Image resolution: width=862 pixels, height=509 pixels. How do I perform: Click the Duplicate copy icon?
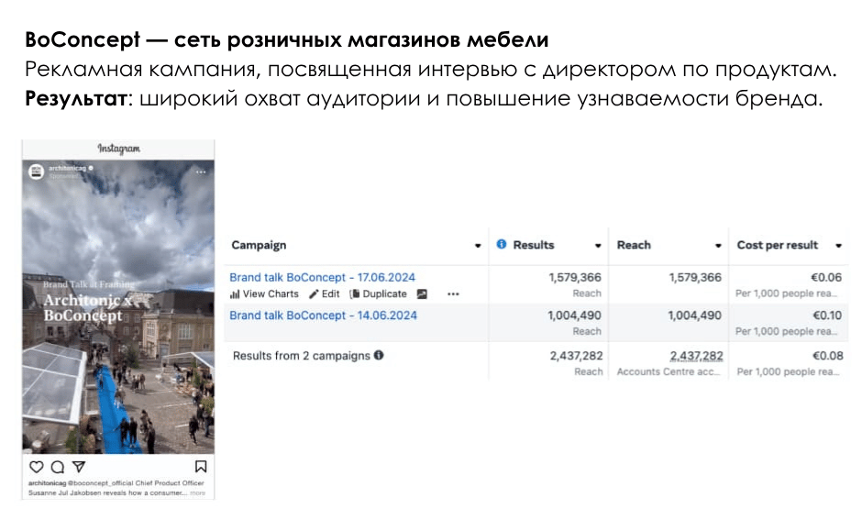pos(355,294)
